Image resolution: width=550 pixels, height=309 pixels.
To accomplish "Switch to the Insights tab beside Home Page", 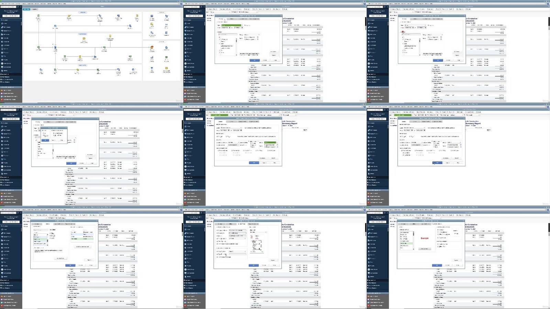I will 34,9.
